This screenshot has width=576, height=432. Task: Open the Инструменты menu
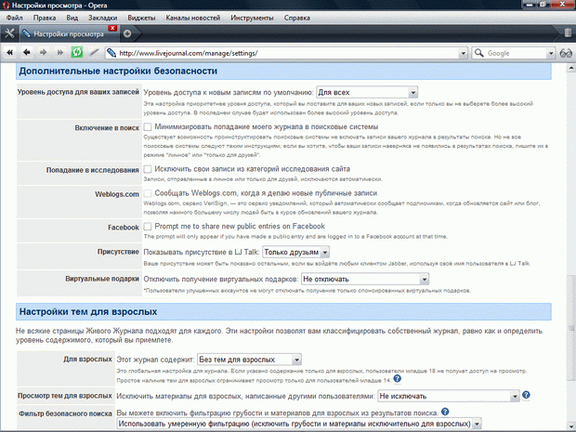(x=252, y=18)
